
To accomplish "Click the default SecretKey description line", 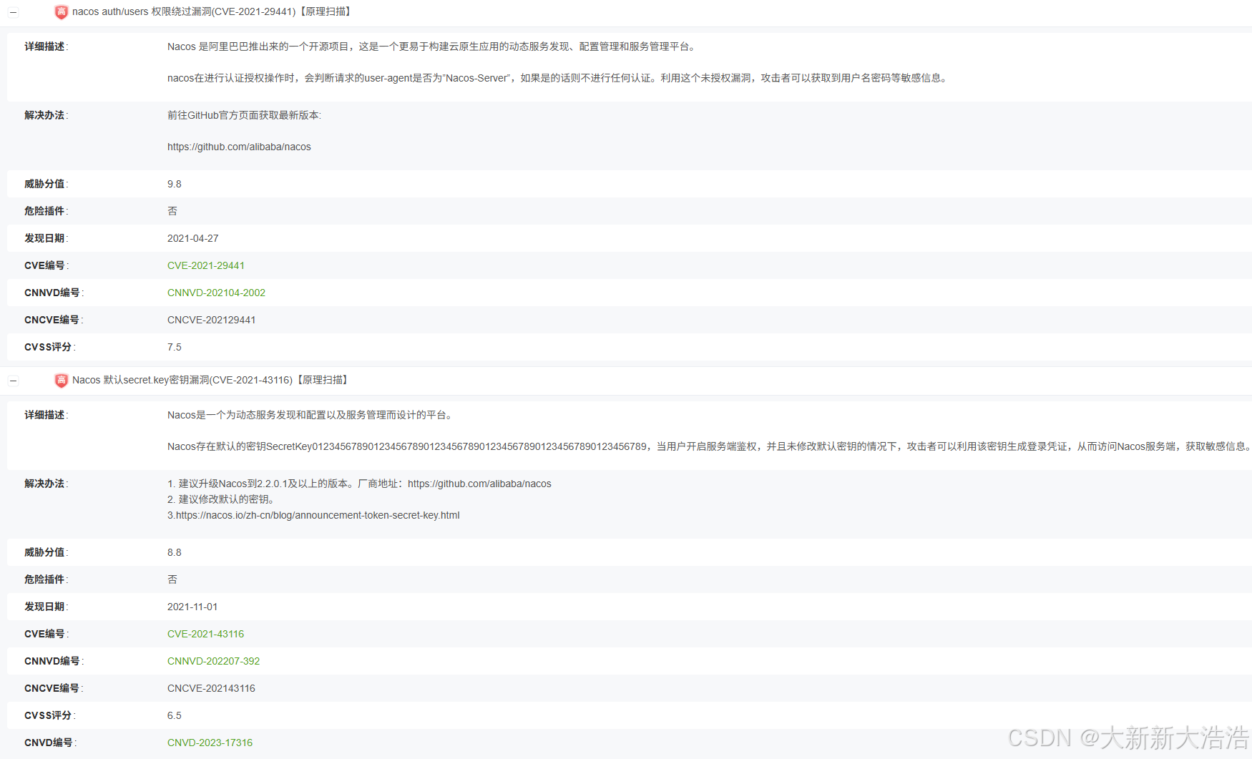I will click(x=709, y=446).
